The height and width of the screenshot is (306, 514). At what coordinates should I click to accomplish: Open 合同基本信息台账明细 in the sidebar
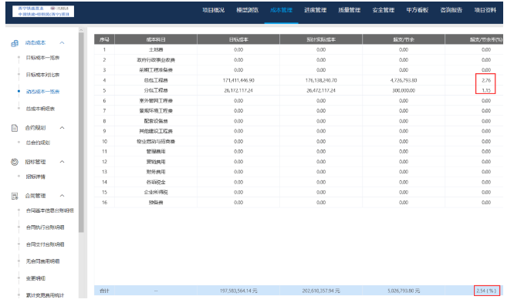point(50,210)
